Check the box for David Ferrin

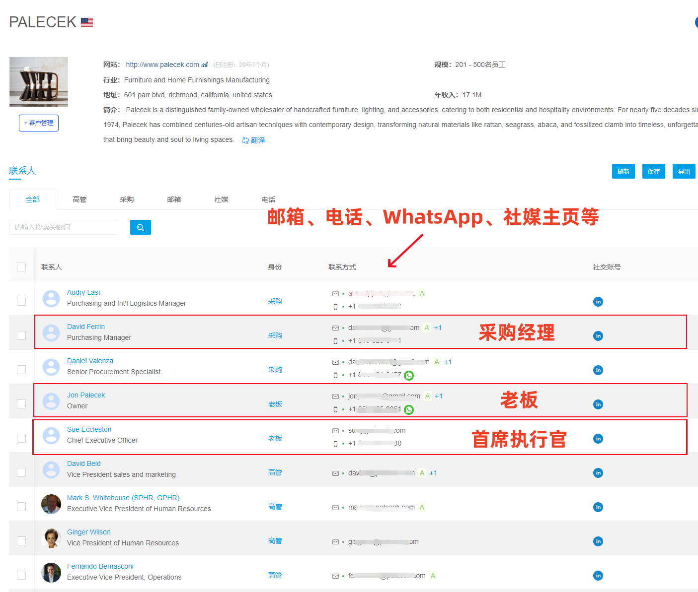[21, 335]
